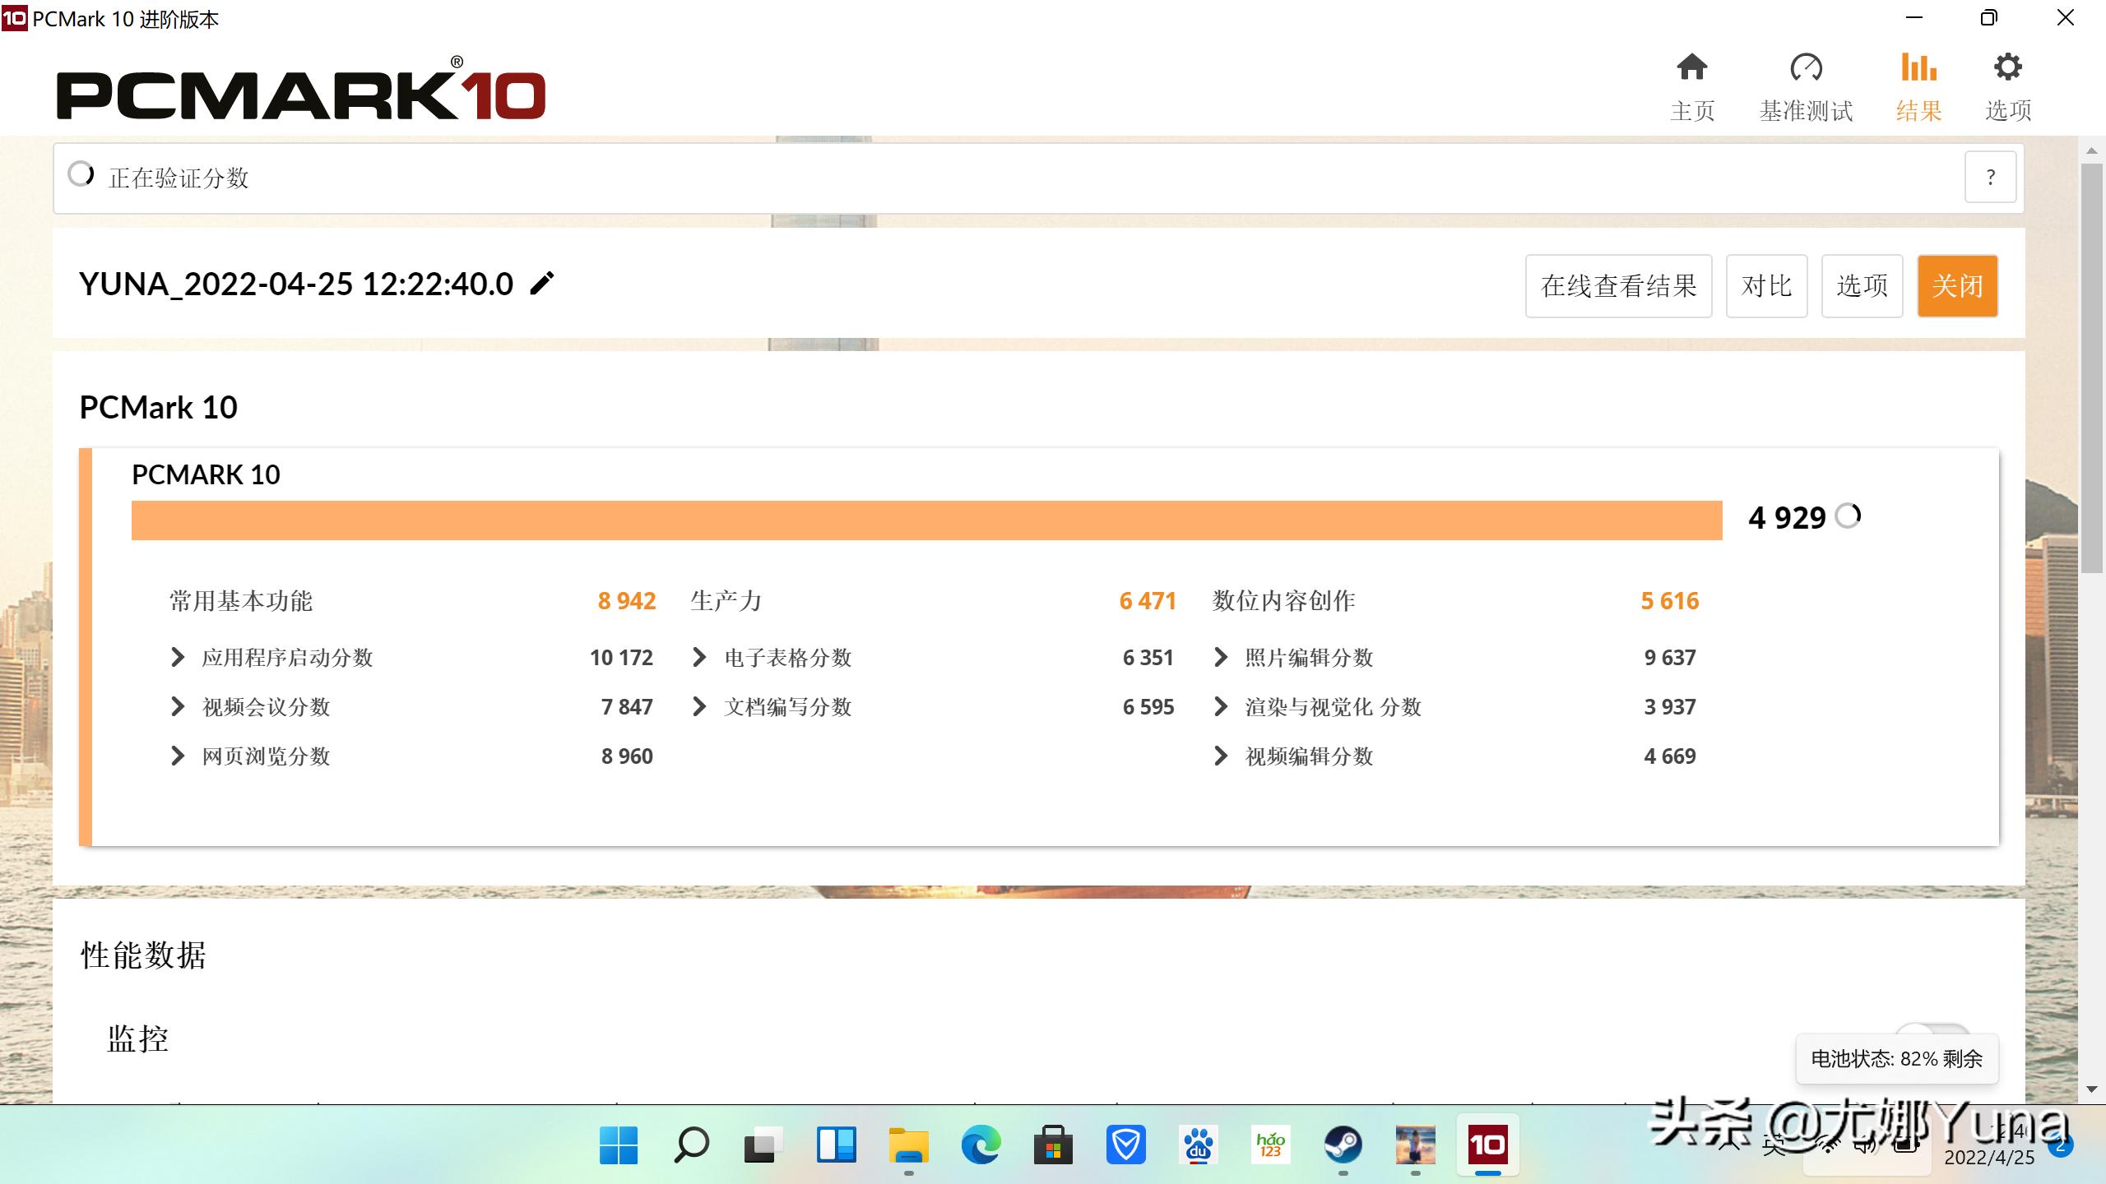Launch Steam from the taskbar
The image size is (2106, 1184).
(1342, 1145)
